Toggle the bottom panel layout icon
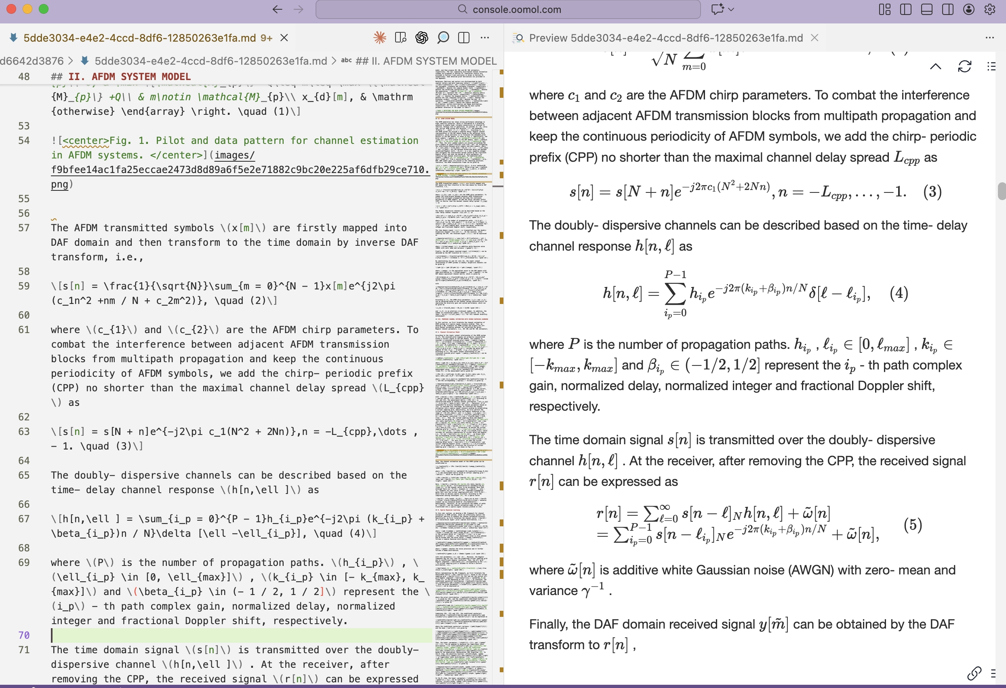This screenshot has height=688, width=1006. (x=926, y=10)
